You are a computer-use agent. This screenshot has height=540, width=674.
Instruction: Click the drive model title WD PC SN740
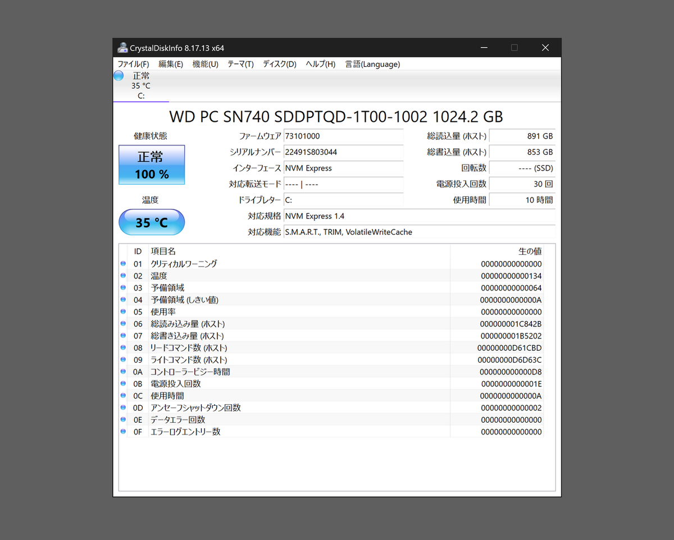coord(336,117)
